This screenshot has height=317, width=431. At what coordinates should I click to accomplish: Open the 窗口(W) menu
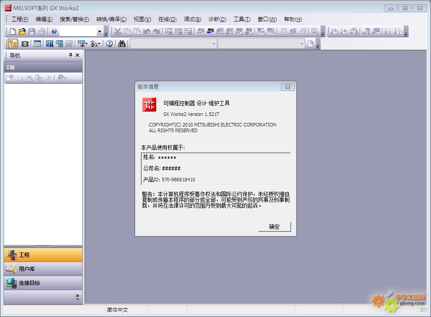click(x=267, y=19)
